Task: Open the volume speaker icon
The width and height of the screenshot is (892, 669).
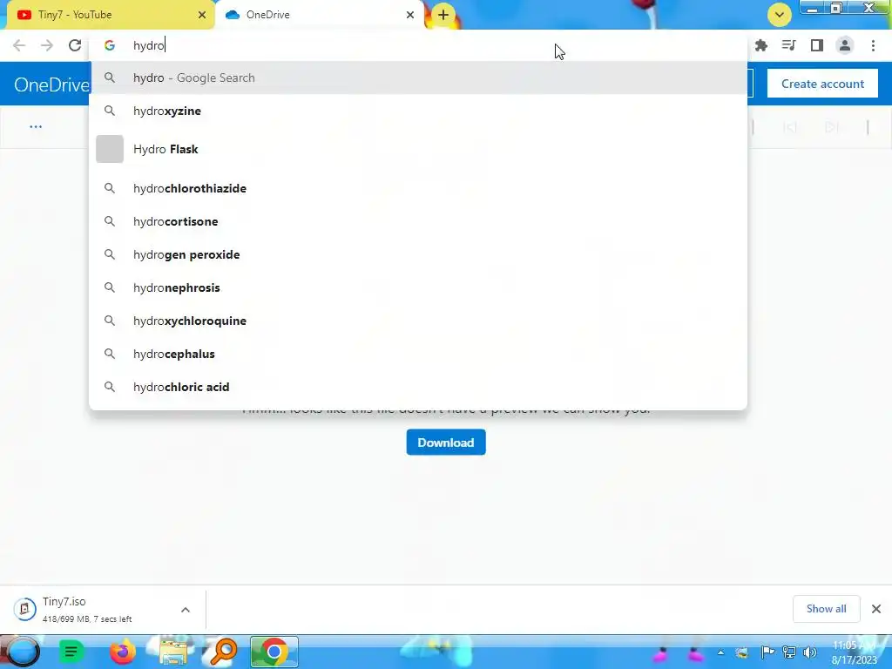Action: tap(809, 652)
